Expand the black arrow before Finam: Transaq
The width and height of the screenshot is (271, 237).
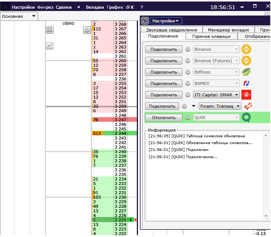193,107
